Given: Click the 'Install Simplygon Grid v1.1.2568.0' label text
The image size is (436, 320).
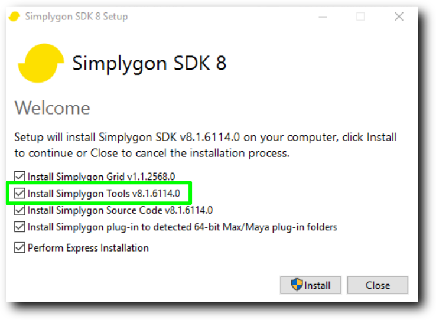Looking at the screenshot, I should tap(101, 177).
